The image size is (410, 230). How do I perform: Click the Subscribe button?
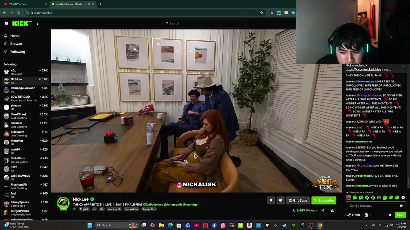324,200
